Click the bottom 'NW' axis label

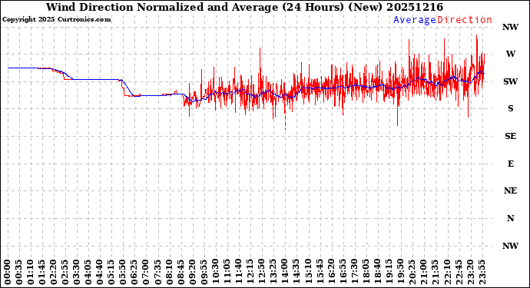pos(510,246)
